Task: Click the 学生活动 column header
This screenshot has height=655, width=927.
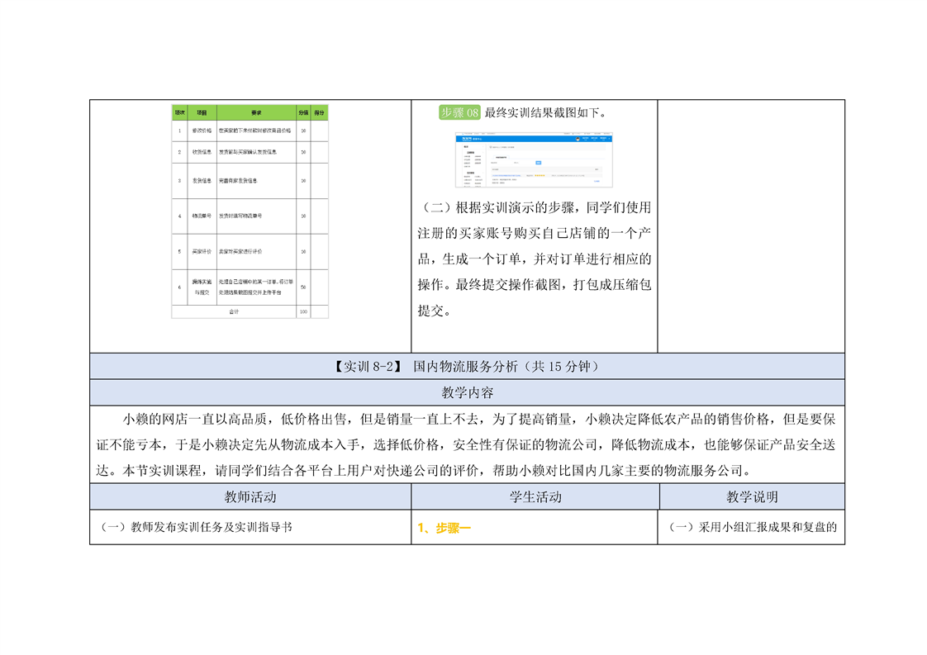Action: click(535, 496)
